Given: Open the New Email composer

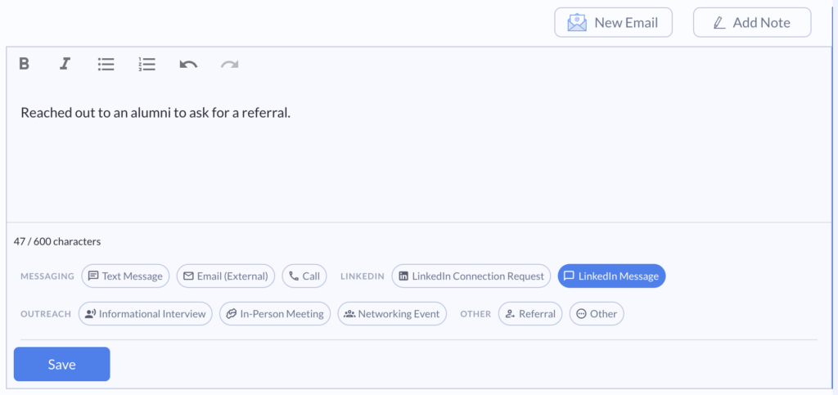Looking at the screenshot, I should (x=613, y=22).
